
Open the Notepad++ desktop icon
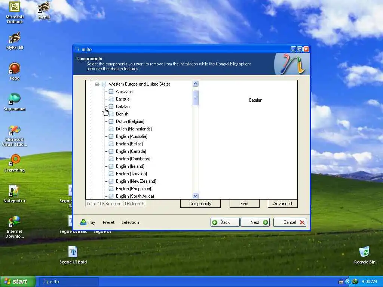(x=15, y=194)
